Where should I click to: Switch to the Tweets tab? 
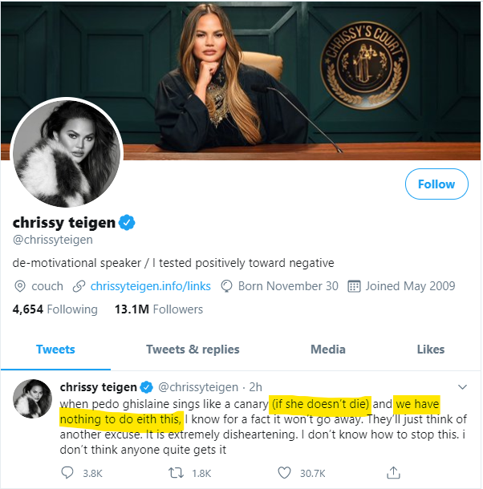point(55,350)
